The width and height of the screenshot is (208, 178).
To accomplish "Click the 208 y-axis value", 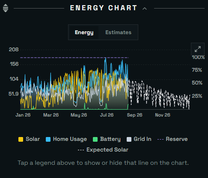I will click(14, 50).
